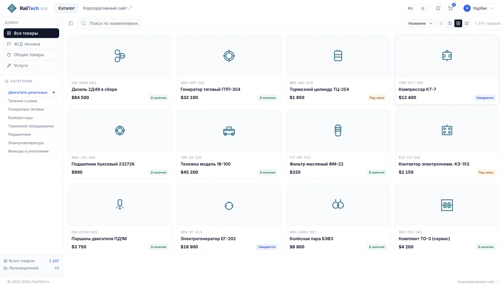Click the Комплект ТО-3 service icon
Image resolution: width=504 pixels, height=287 pixels.
447,205
